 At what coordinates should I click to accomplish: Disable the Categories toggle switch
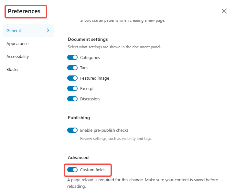(72, 57)
